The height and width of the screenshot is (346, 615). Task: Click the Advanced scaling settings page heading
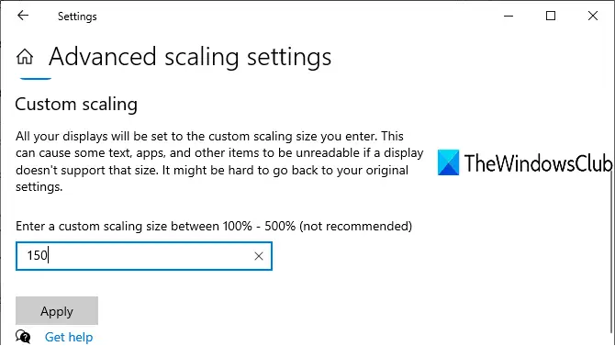coord(190,57)
